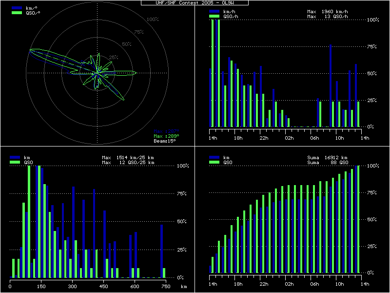Click the 75% label in hourly rate chart
This screenshot has width=390, height=293.
372,46
